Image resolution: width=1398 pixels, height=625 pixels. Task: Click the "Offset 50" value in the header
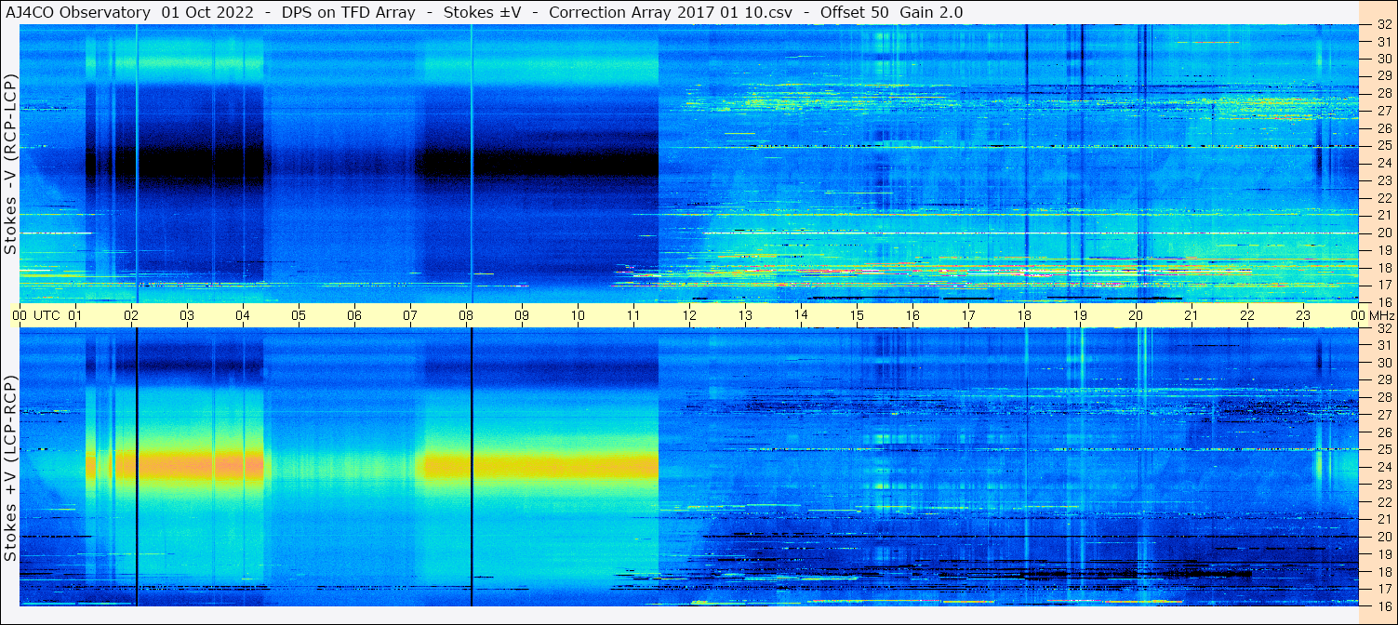(x=856, y=12)
